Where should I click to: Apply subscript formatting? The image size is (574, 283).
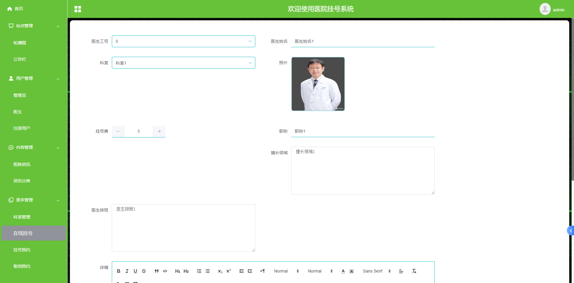(220, 271)
